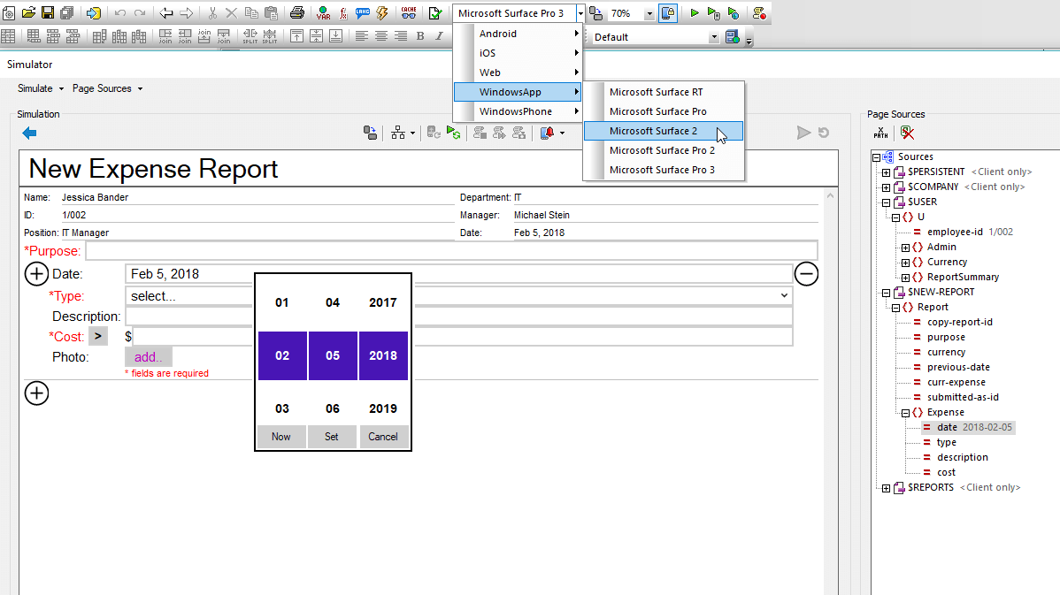Click the Set button in date picker
Viewport: 1060px width, 595px height.
pos(332,437)
